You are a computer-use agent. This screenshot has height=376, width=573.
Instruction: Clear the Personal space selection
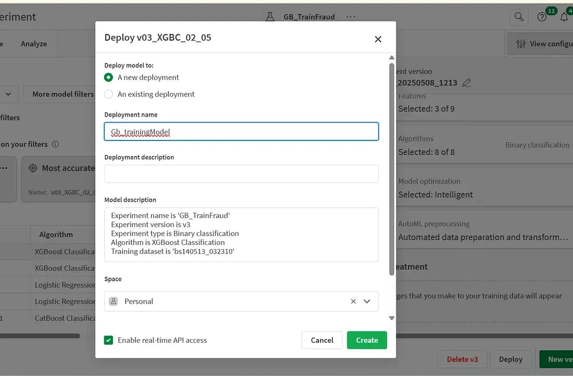[353, 301]
